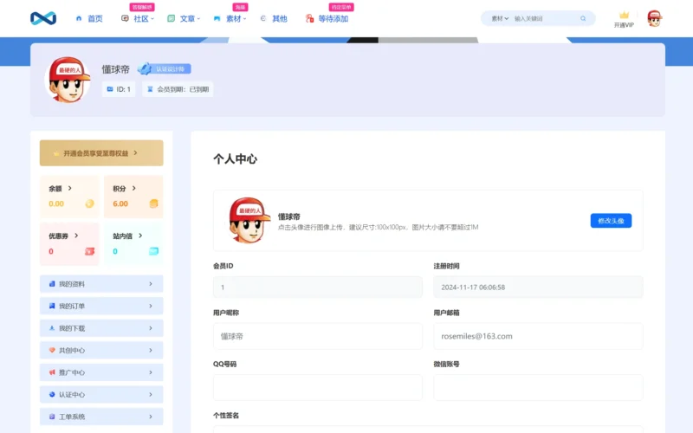Screen dimensions: 693x433
Task: Click the 认证设计师 verified badge
Action: point(165,69)
